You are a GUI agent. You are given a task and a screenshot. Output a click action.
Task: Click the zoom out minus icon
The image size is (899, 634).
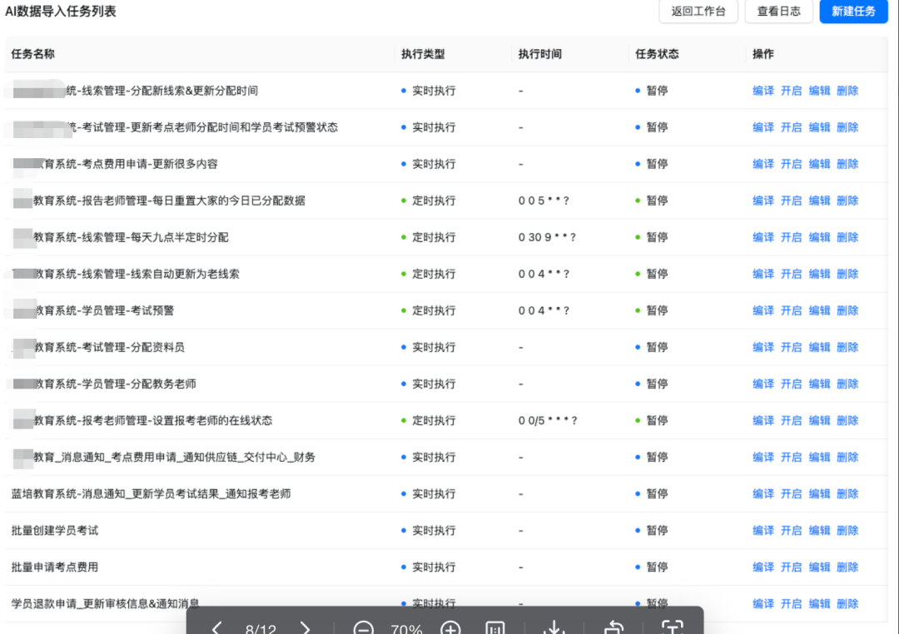pos(364,628)
